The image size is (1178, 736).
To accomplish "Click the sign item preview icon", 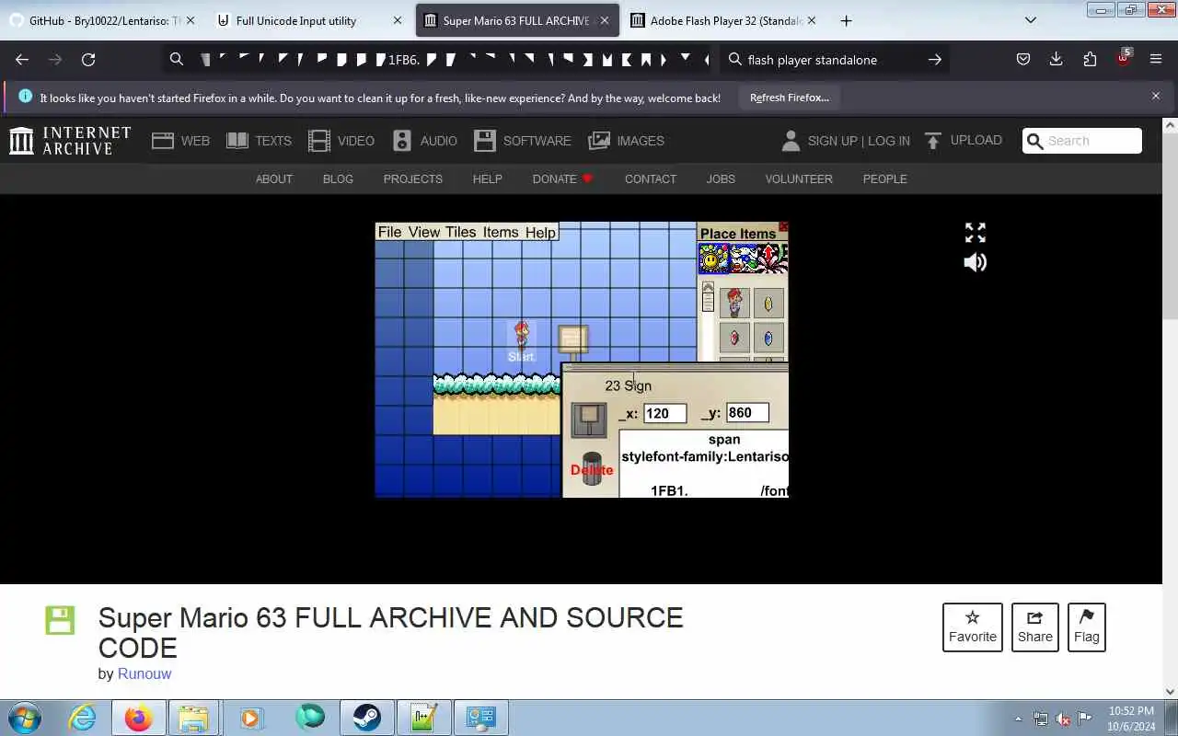I will click(x=589, y=420).
